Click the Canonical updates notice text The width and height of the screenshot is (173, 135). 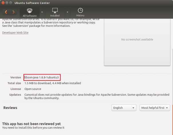[97, 96]
